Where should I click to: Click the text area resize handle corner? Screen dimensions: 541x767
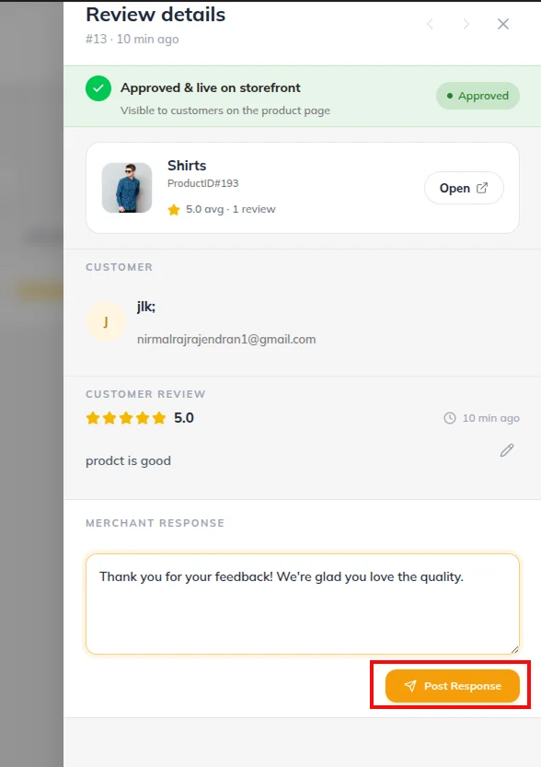(x=514, y=650)
